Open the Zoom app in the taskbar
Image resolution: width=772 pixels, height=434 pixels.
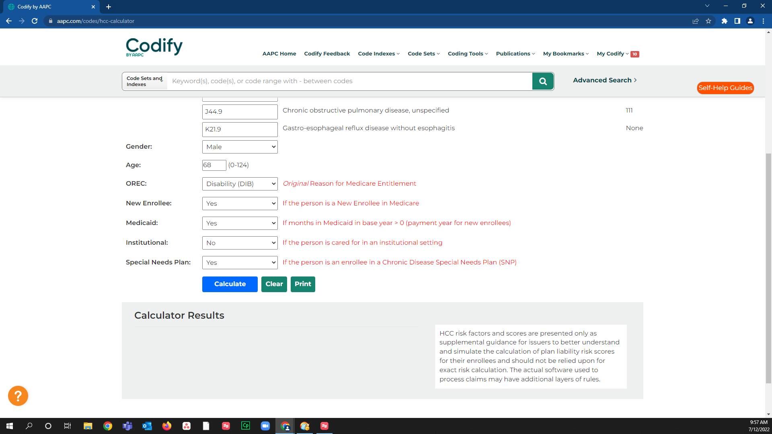265,426
